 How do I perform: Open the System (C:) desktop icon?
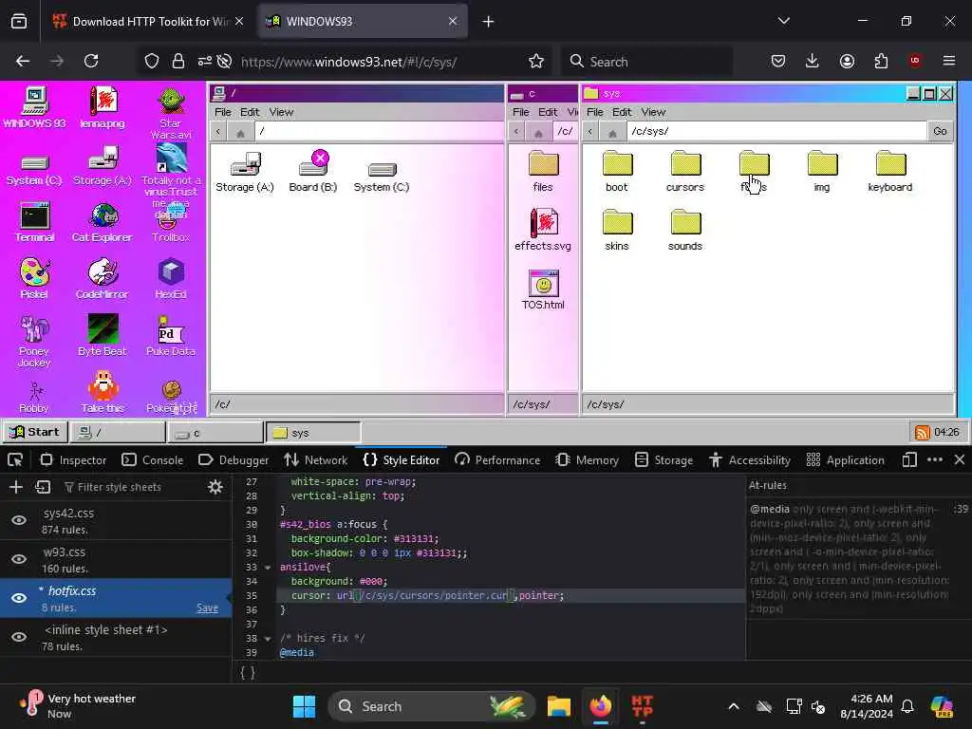(34, 170)
